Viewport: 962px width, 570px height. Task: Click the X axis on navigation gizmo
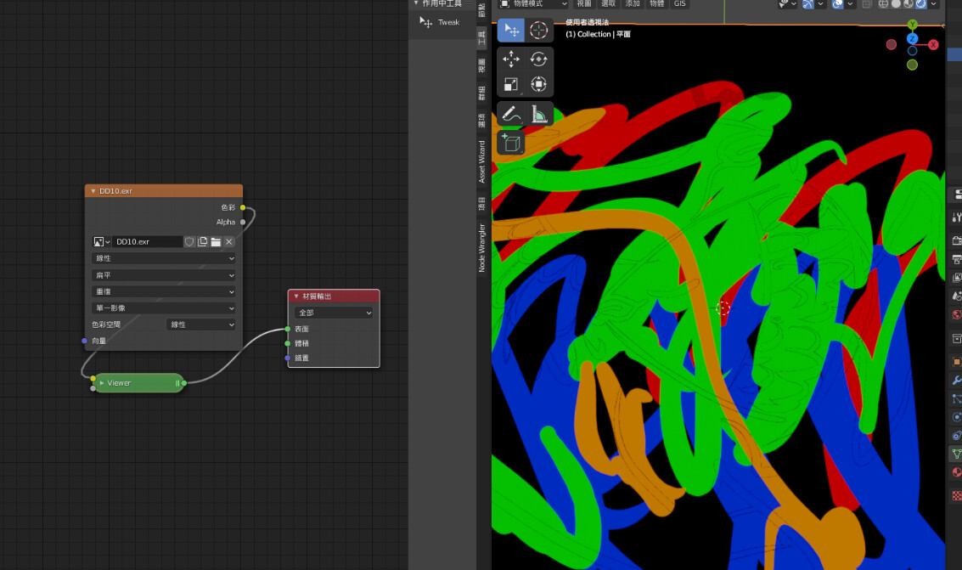(x=933, y=44)
